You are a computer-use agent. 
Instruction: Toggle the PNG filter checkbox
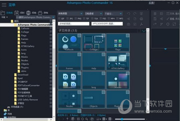(x=76, y=18)
